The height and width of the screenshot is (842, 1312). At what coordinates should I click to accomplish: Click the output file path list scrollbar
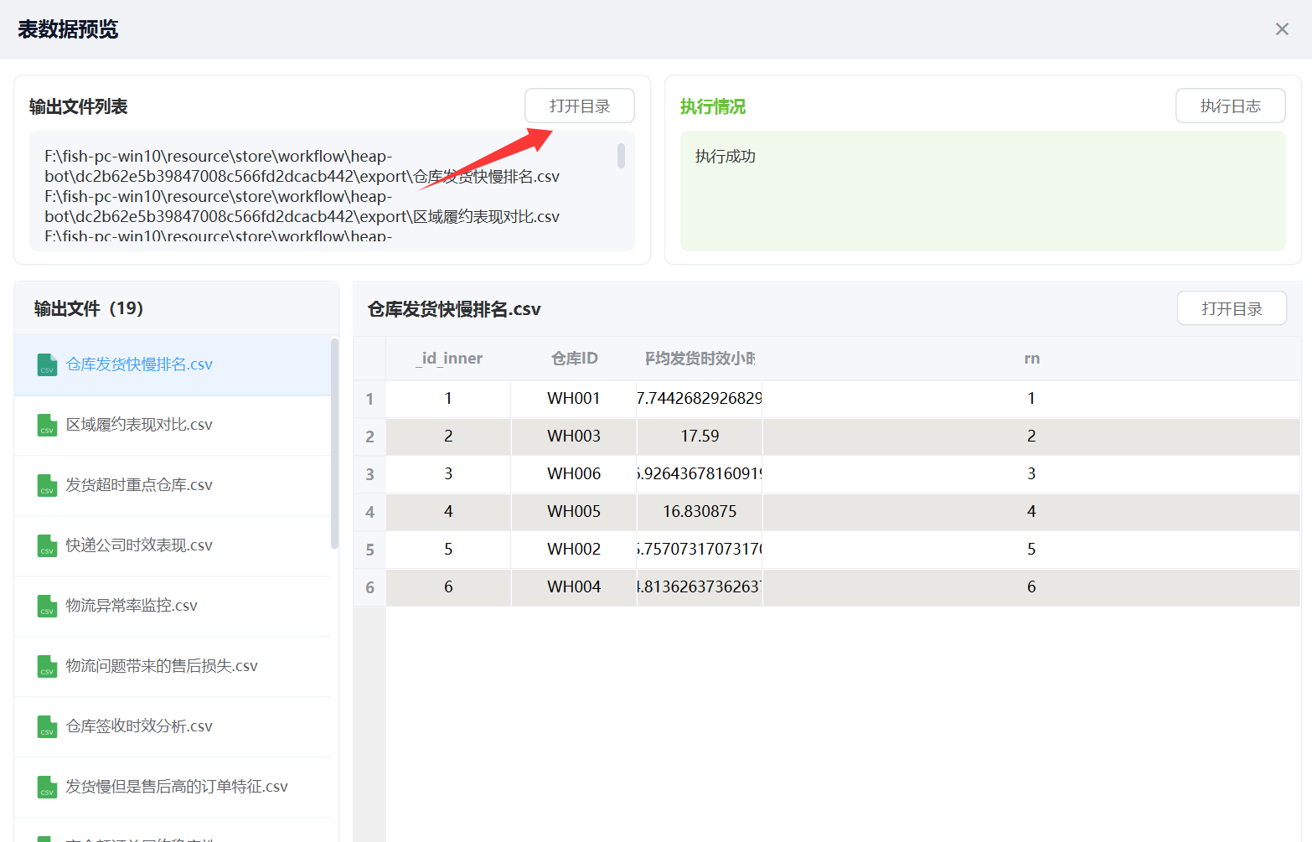pos(621,156)
